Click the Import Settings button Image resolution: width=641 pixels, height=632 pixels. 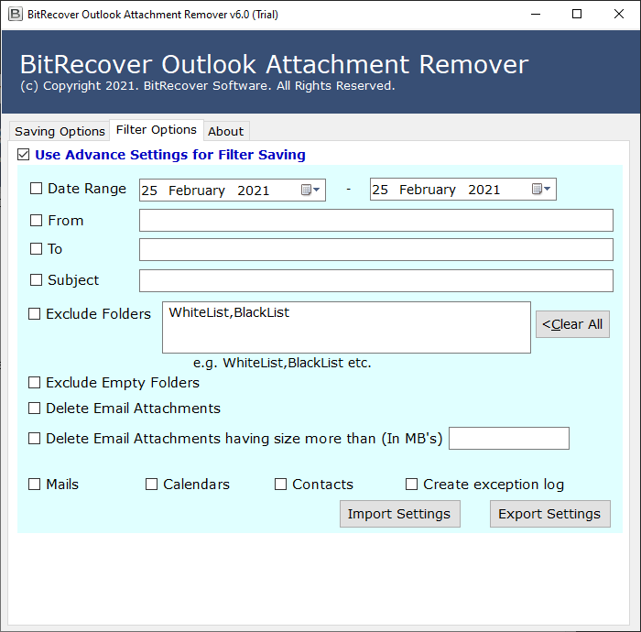[x=399, y=514]
